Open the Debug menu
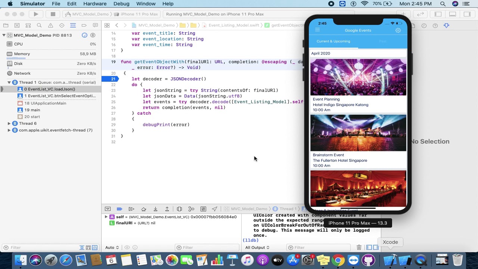Screen dimensions: 478x269 [121, 4]
